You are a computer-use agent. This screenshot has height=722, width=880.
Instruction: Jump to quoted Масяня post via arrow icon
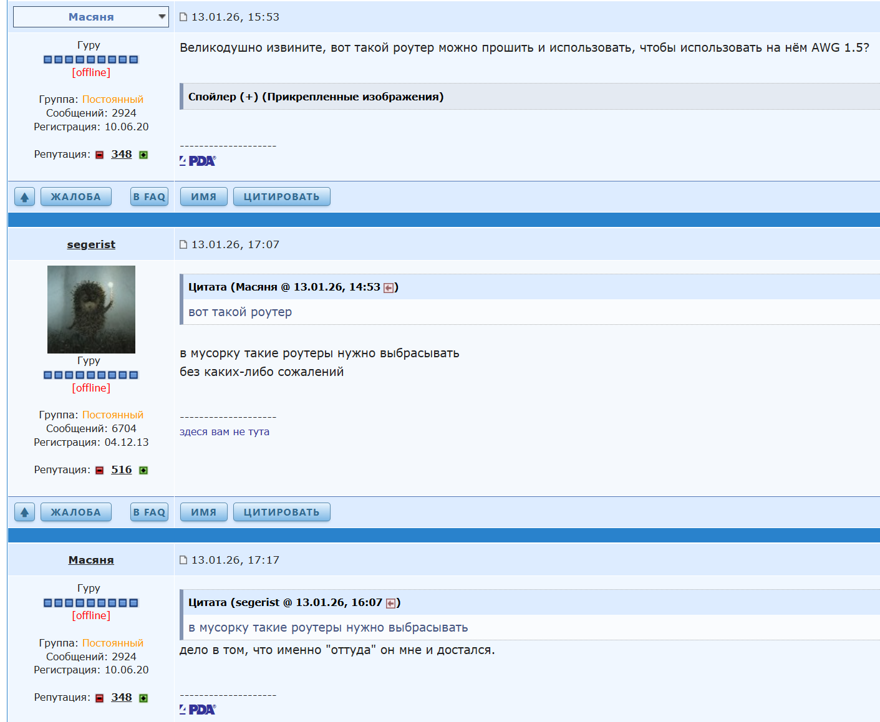point(389,287)
